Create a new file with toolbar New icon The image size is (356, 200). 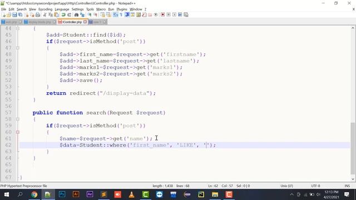pyautogui.click(x=3, y=15)
